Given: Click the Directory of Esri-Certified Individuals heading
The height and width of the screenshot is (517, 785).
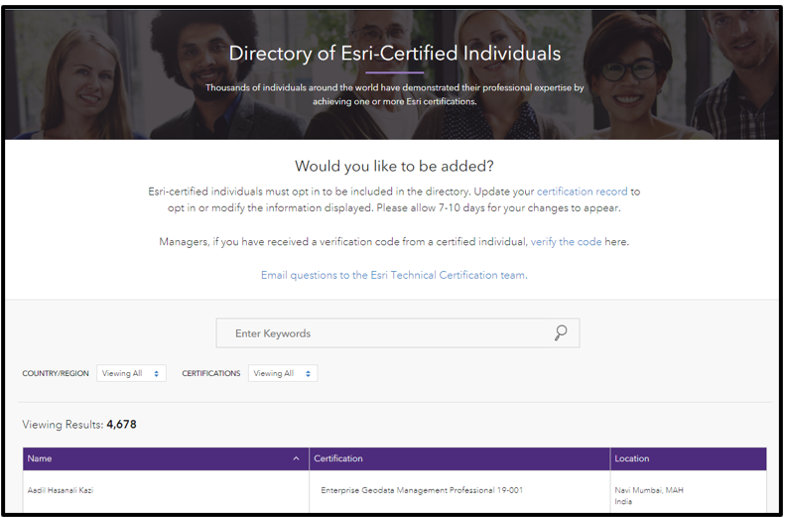Looking at the screenshot, I should pyautogui.click(x=394, y=54).
